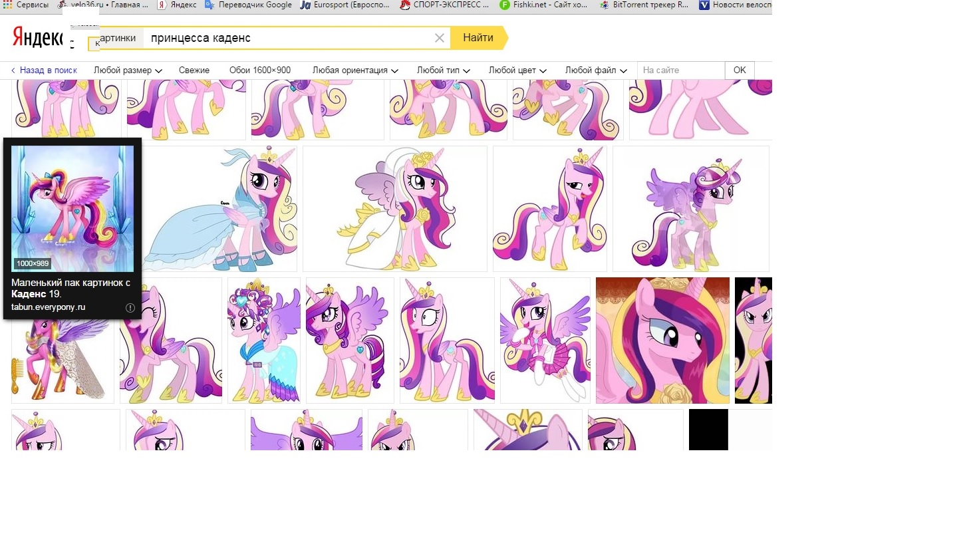Expand the Любая ориентация dropdown
The width and height of the screenshot is (971, 546).
(x=355, y=70)
